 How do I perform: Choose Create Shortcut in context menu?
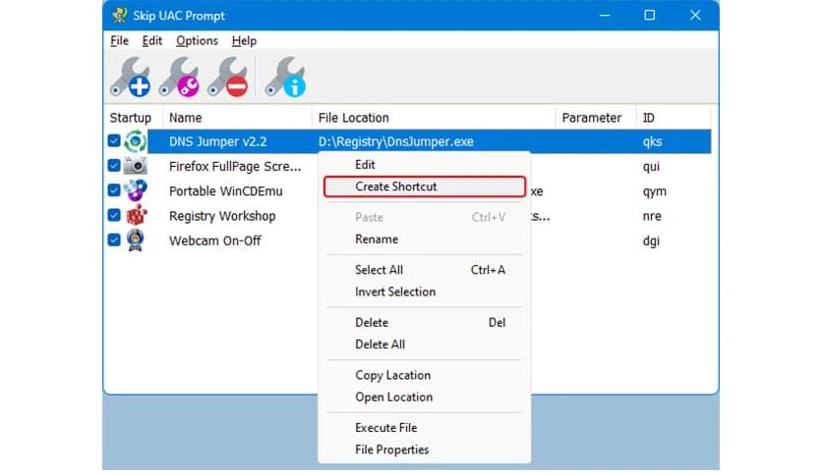click(x=424, y=186)
